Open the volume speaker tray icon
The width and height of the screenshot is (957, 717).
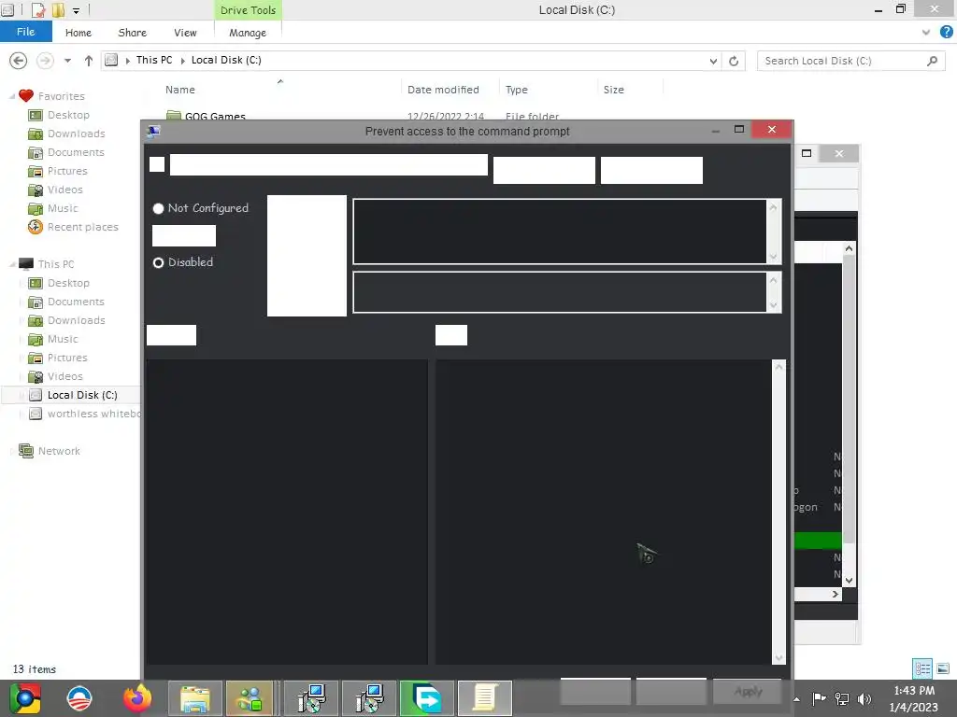(x=864, y=698)
